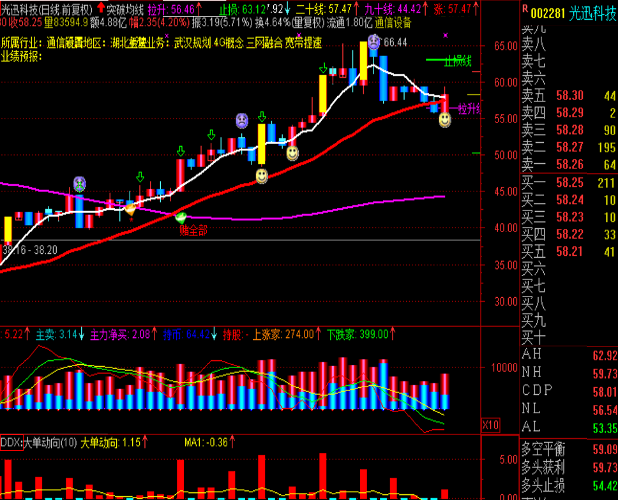
Task: Click the AL 53.35 pivot row
Action: point(569,427)
